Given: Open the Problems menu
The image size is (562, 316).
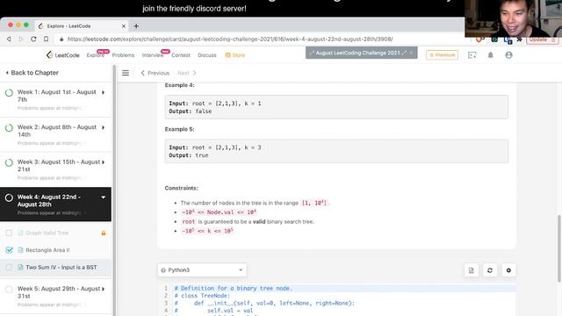Looking at the screenshot, I should pyautogui.click(x=123, y=55).
